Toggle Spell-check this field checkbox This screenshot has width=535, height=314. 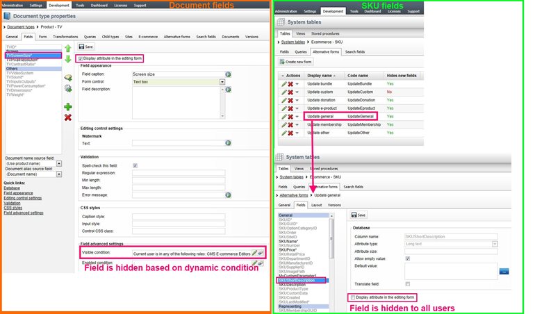click(x=135, y=165)
